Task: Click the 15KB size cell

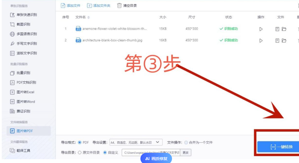Action: click(163, 29)
